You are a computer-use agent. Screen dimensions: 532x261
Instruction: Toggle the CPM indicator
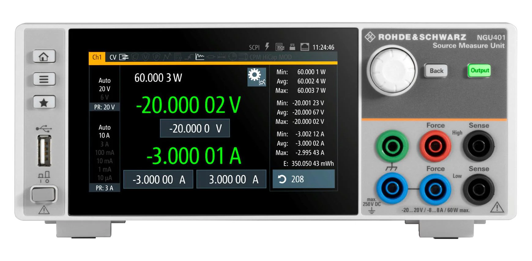coord(255,57)
